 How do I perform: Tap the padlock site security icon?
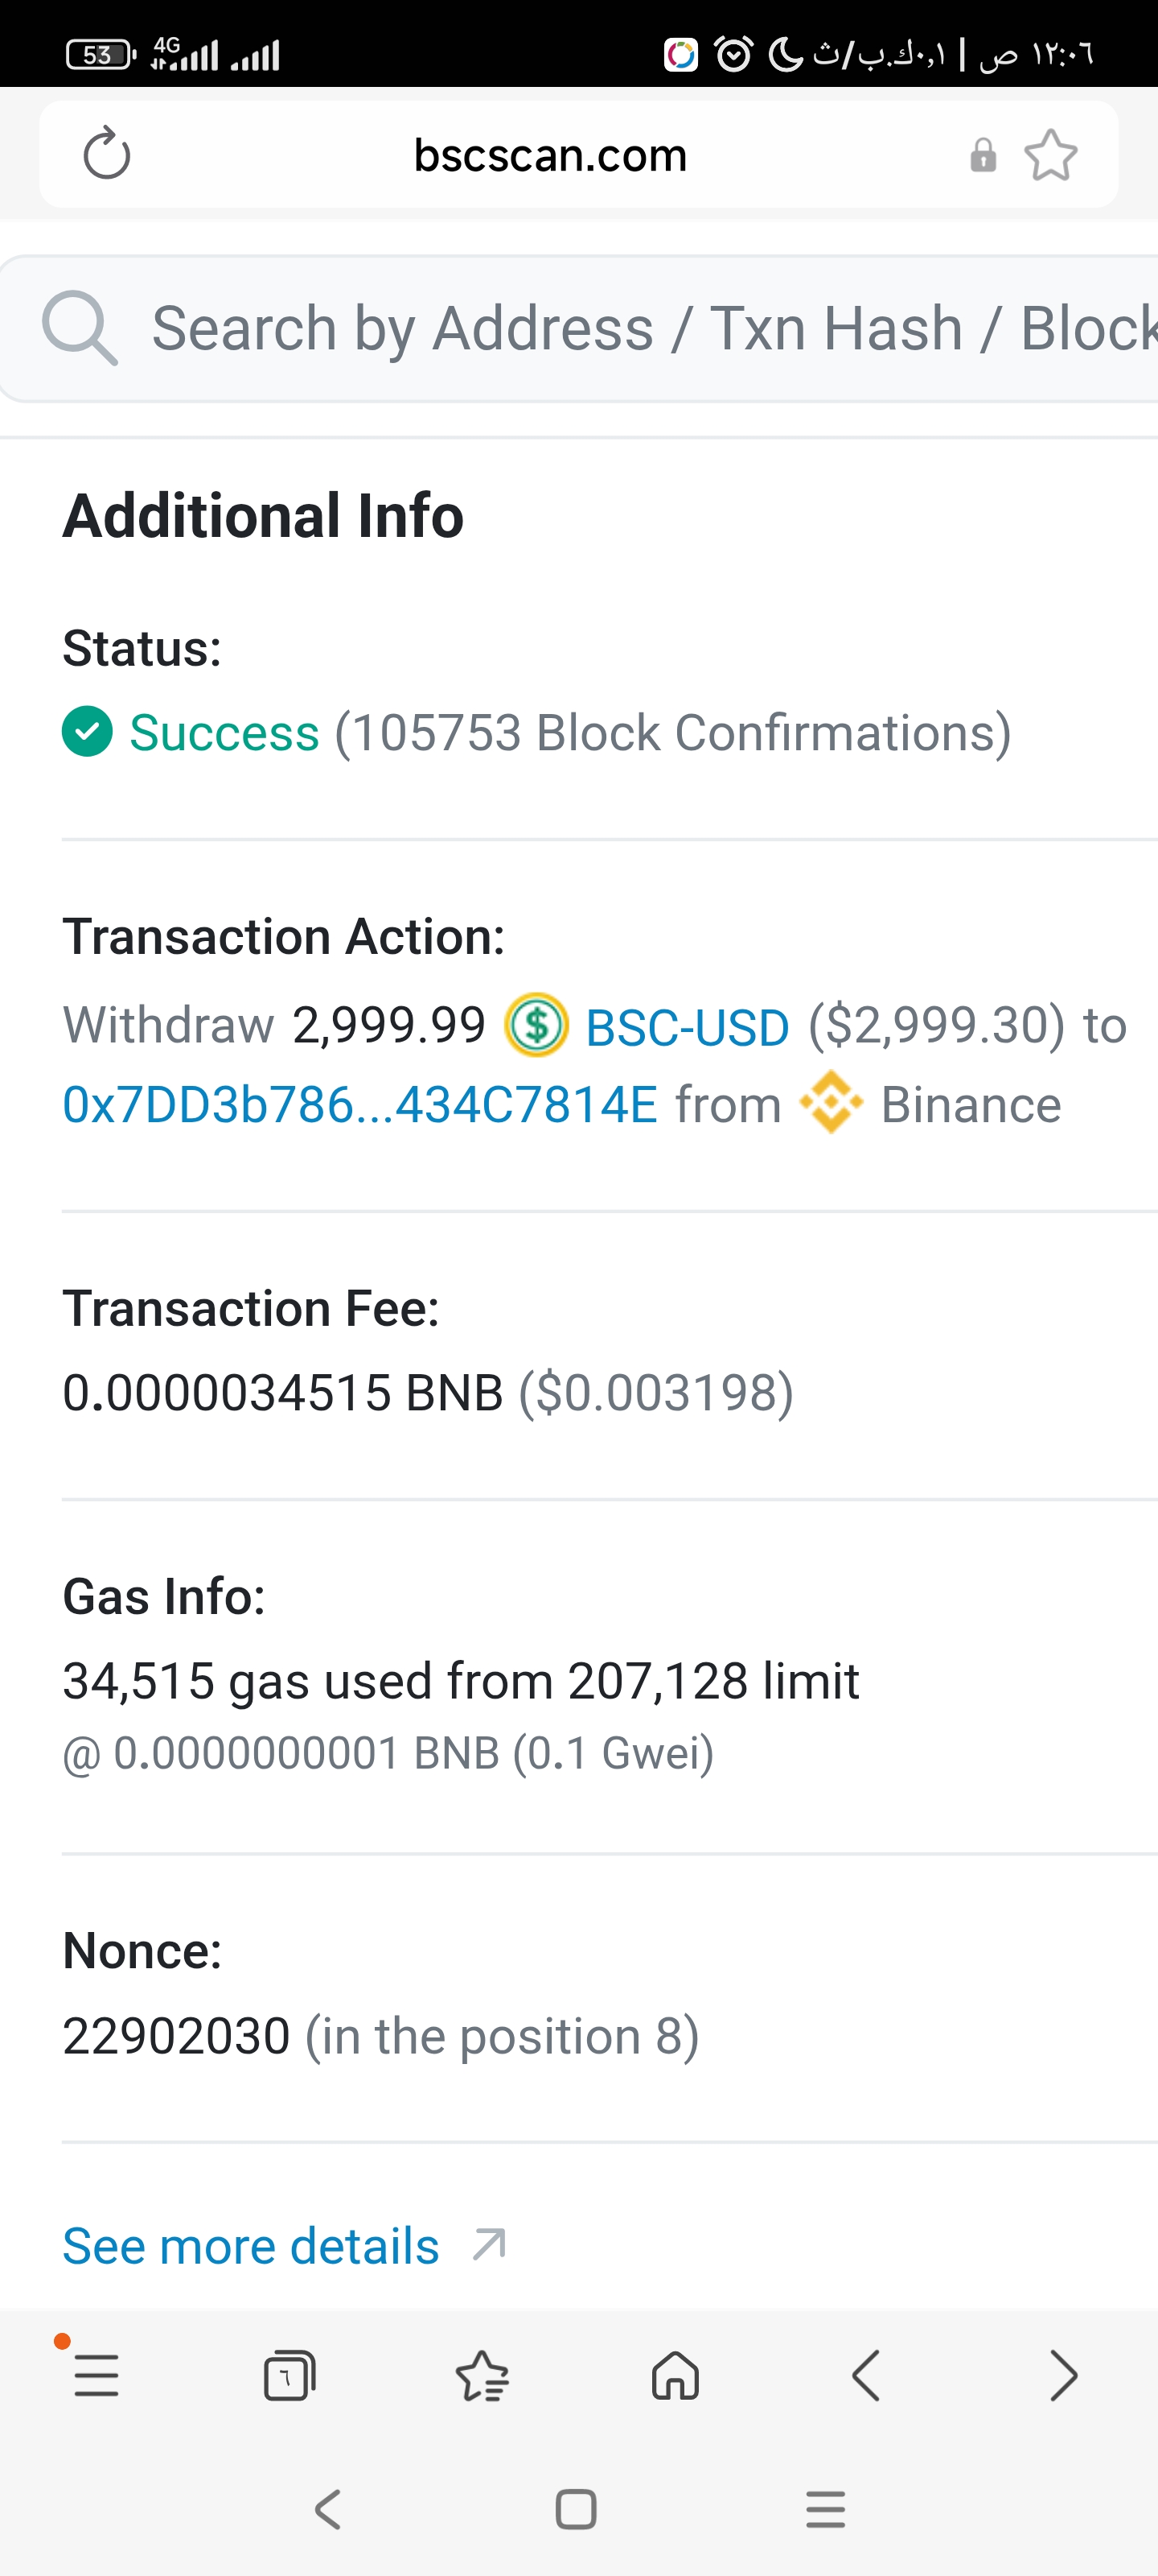click(x=983, y=155)
